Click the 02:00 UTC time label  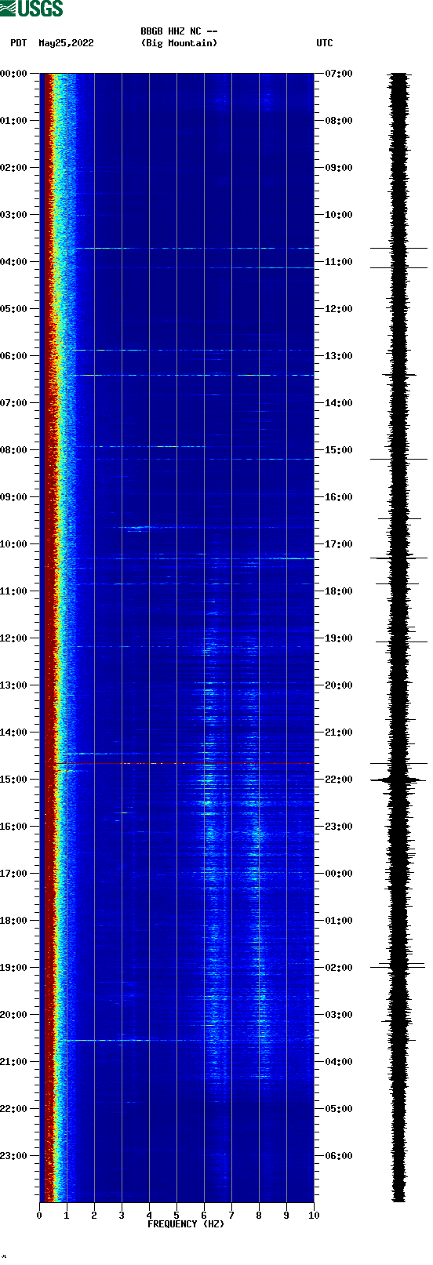coord(339,968)
